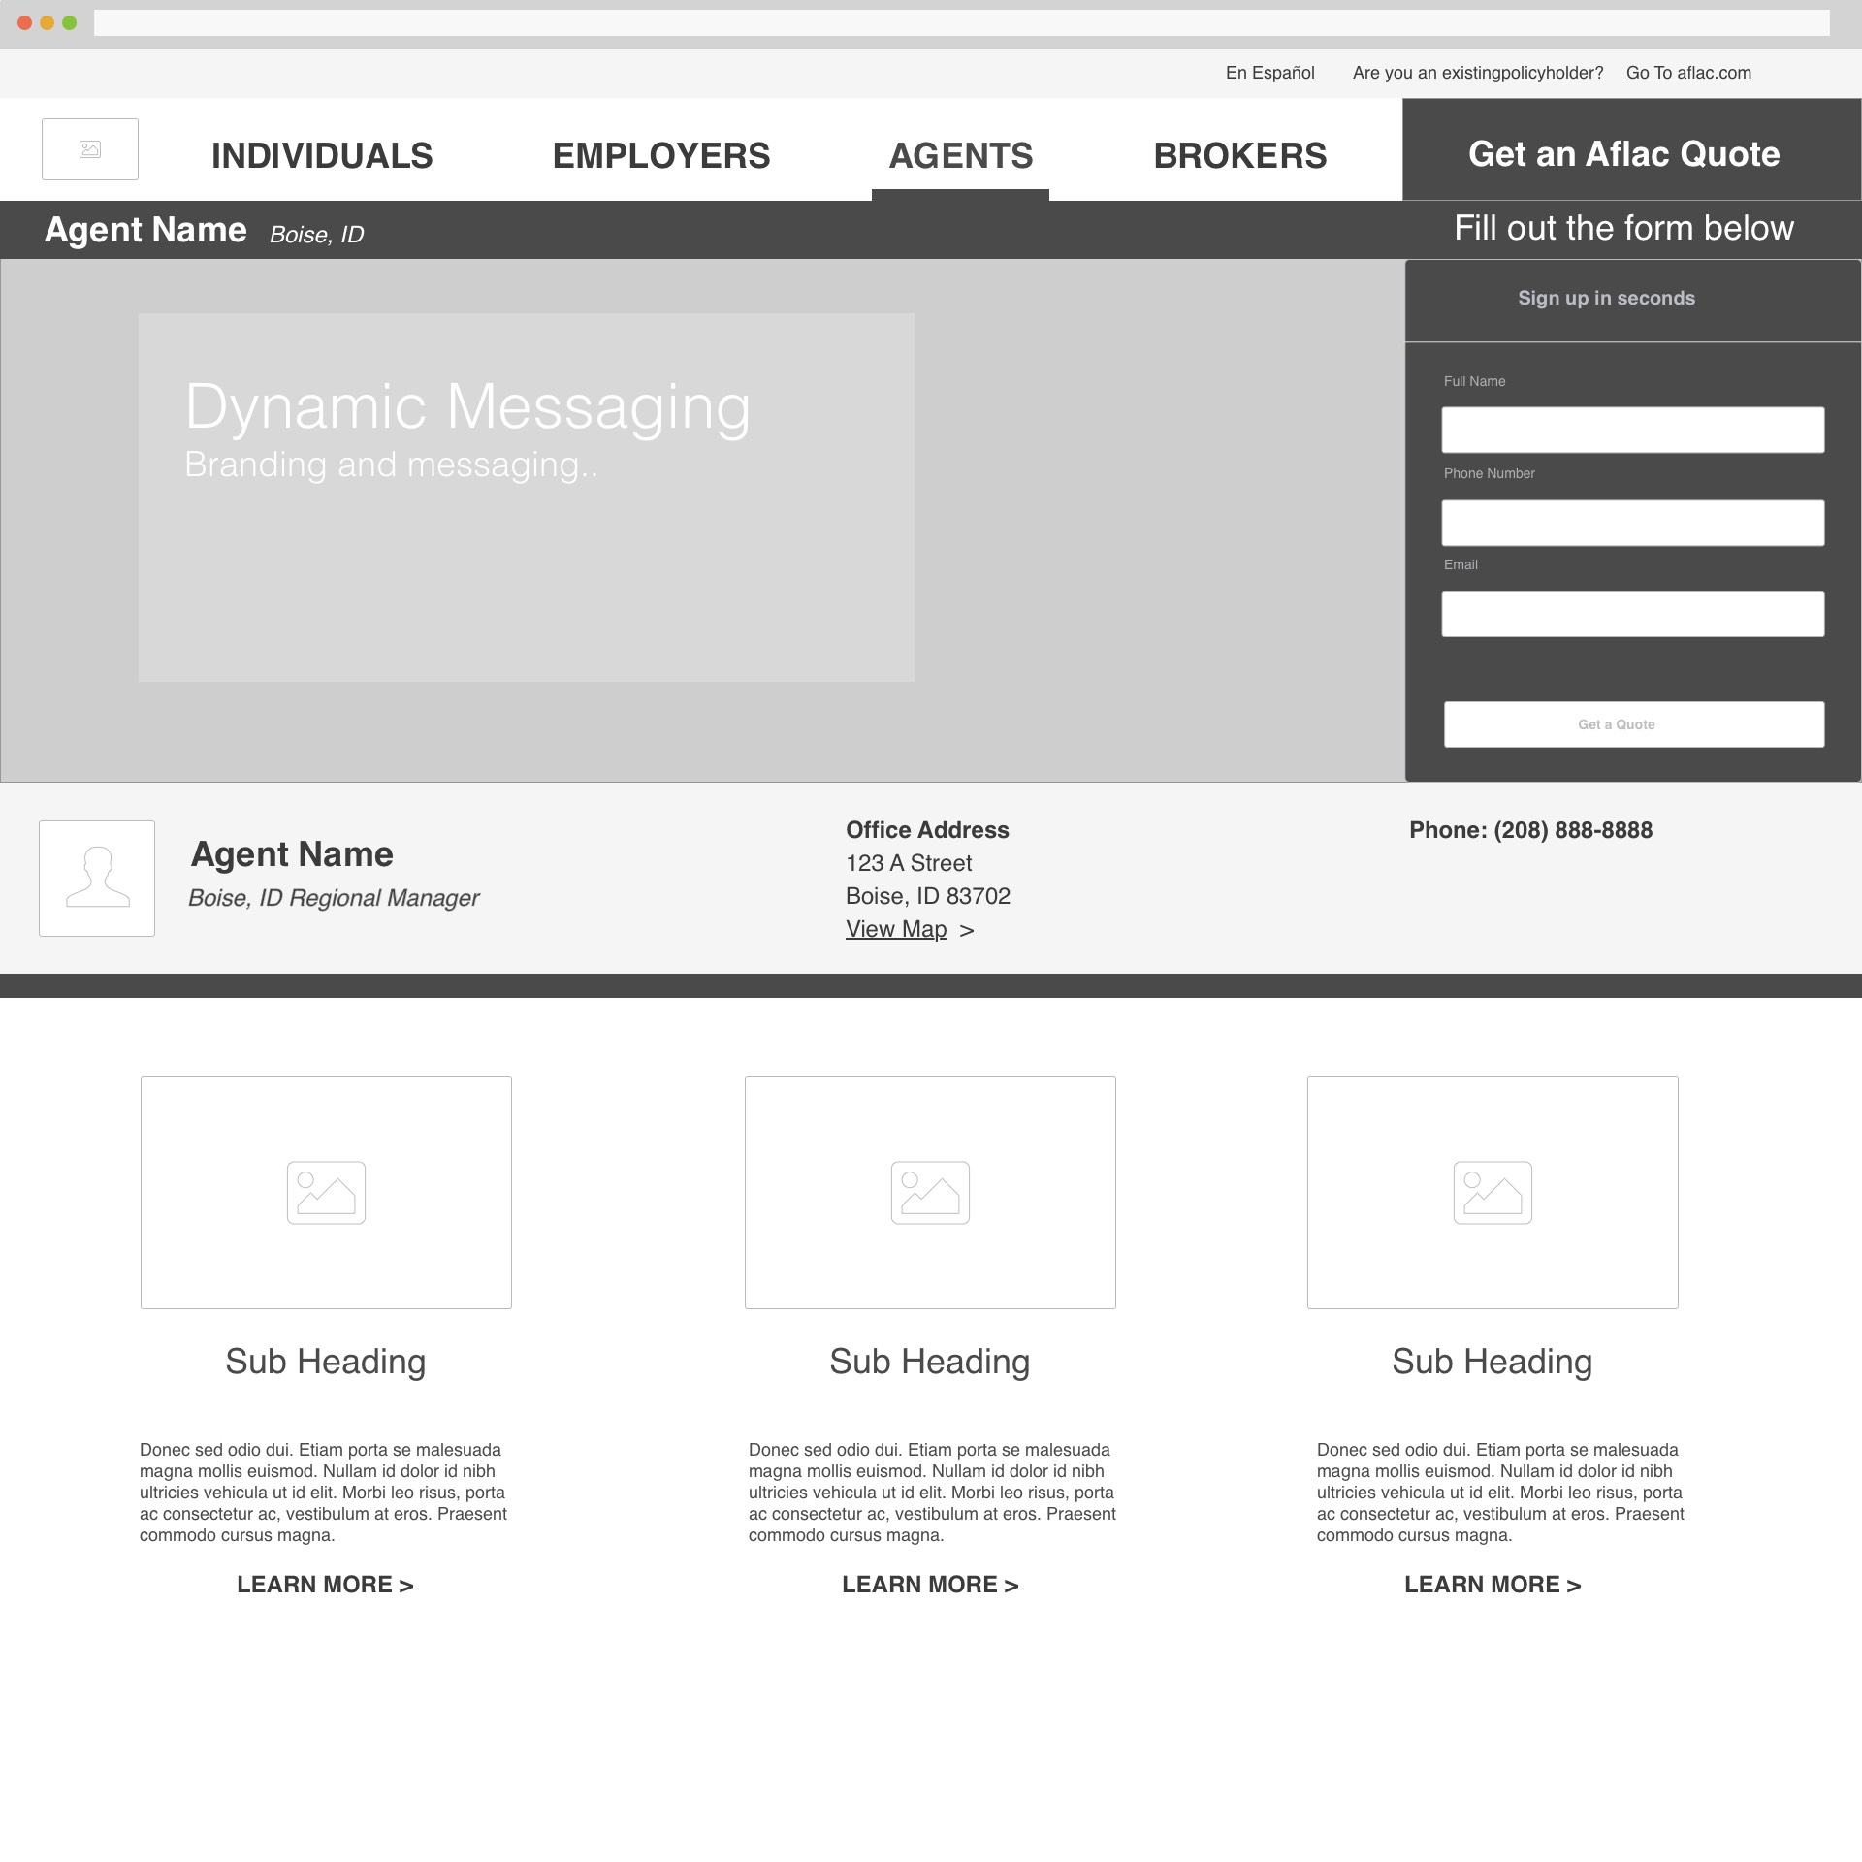
Task: Open the View Map link
Action: pyautogui.click(x=896, y=929)
